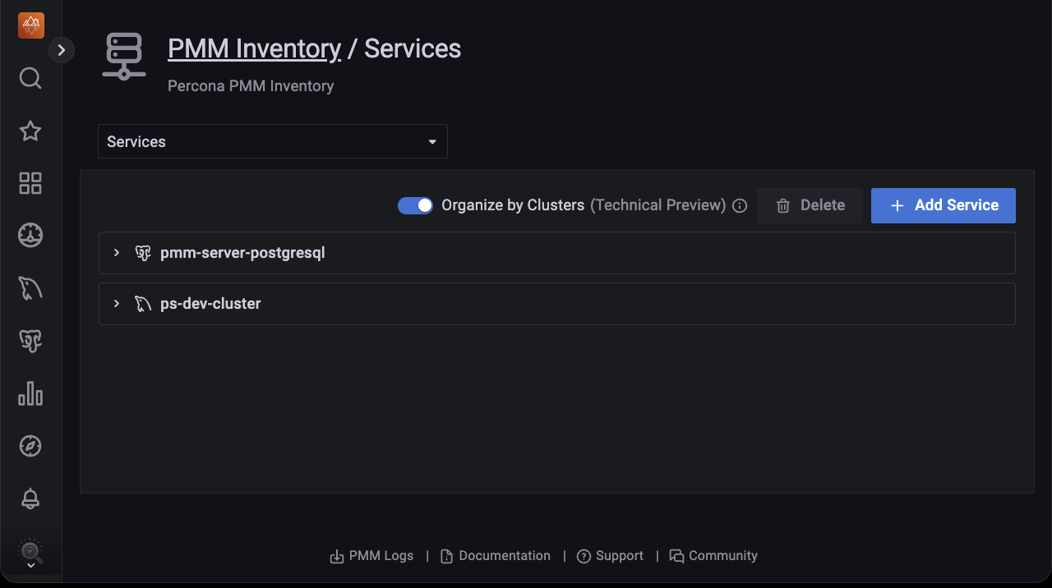Screen dimensions: 1052x588
Task: Open the search icon in sidebar
Action: (x=30, y=78)
